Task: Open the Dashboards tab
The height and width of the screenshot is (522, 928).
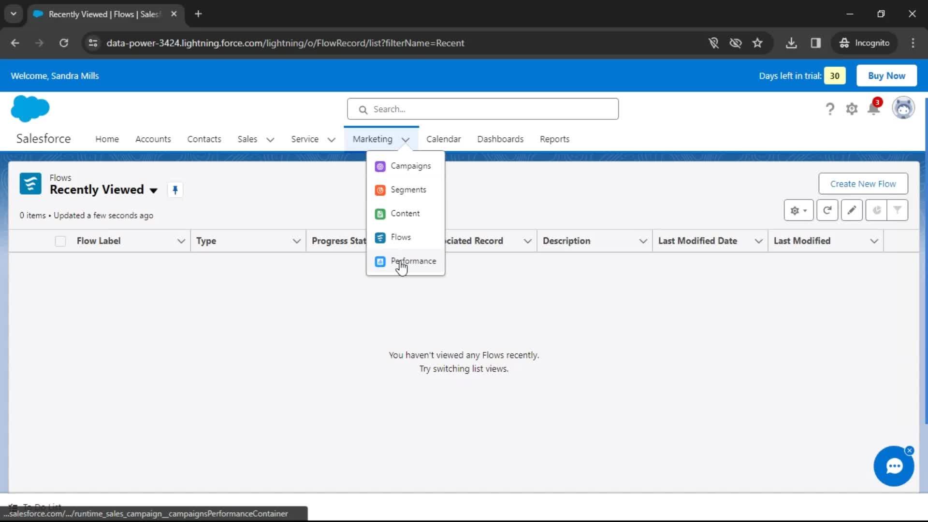Action: [x=500, y=139]
